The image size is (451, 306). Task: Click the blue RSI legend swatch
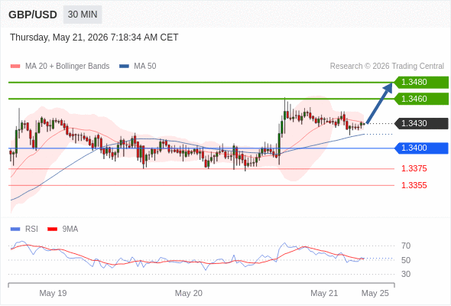(x=15, y=229)
